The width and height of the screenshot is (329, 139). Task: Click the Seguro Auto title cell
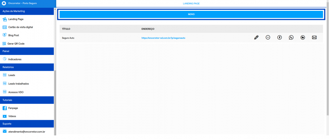click(68, 38)
